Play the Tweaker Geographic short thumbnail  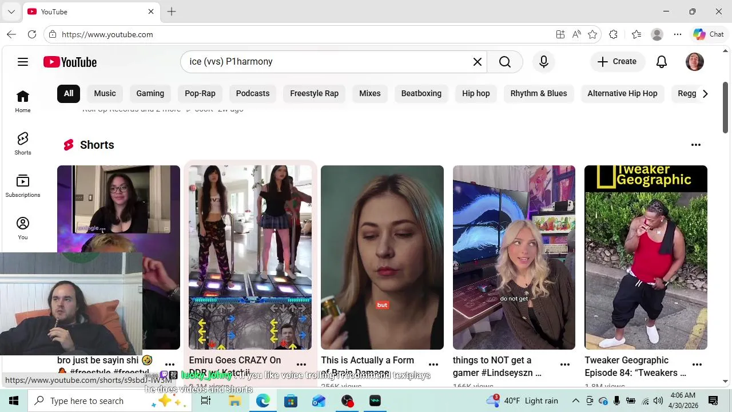(x=646, y=257)
